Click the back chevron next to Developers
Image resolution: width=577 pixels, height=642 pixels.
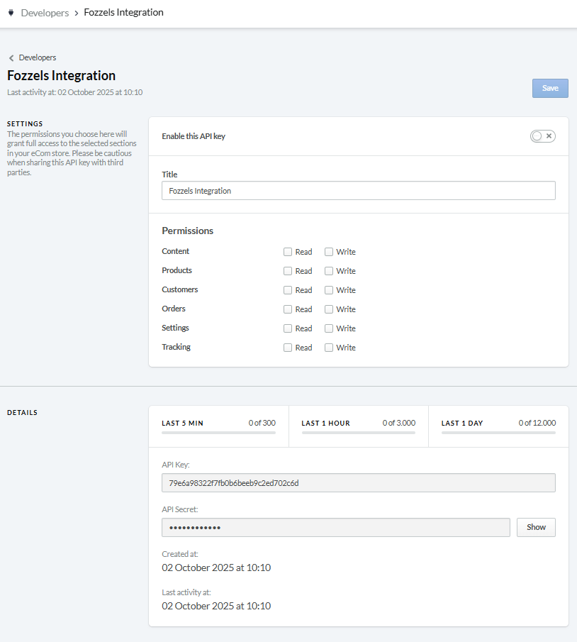(x=11, y=58)
